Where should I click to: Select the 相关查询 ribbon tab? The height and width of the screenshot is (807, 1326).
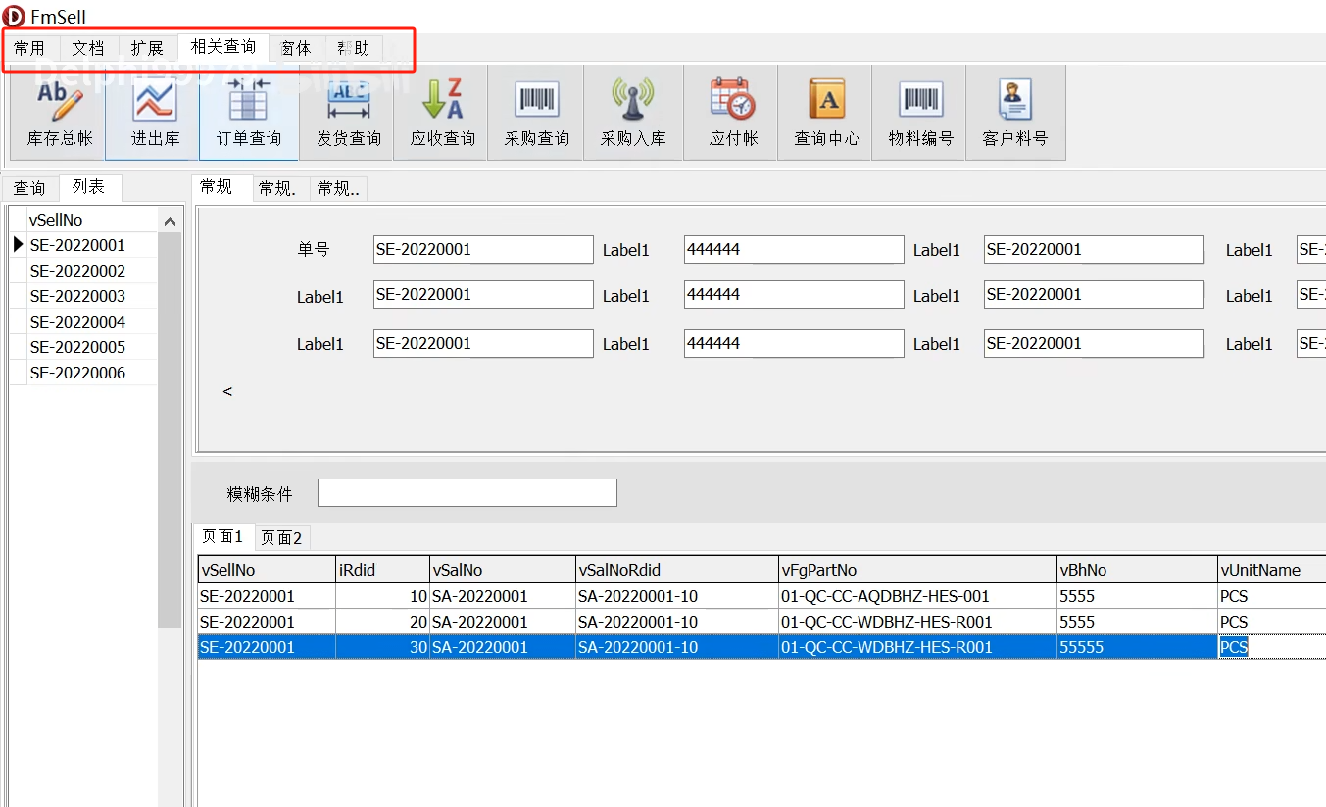[x=223, y=47]
